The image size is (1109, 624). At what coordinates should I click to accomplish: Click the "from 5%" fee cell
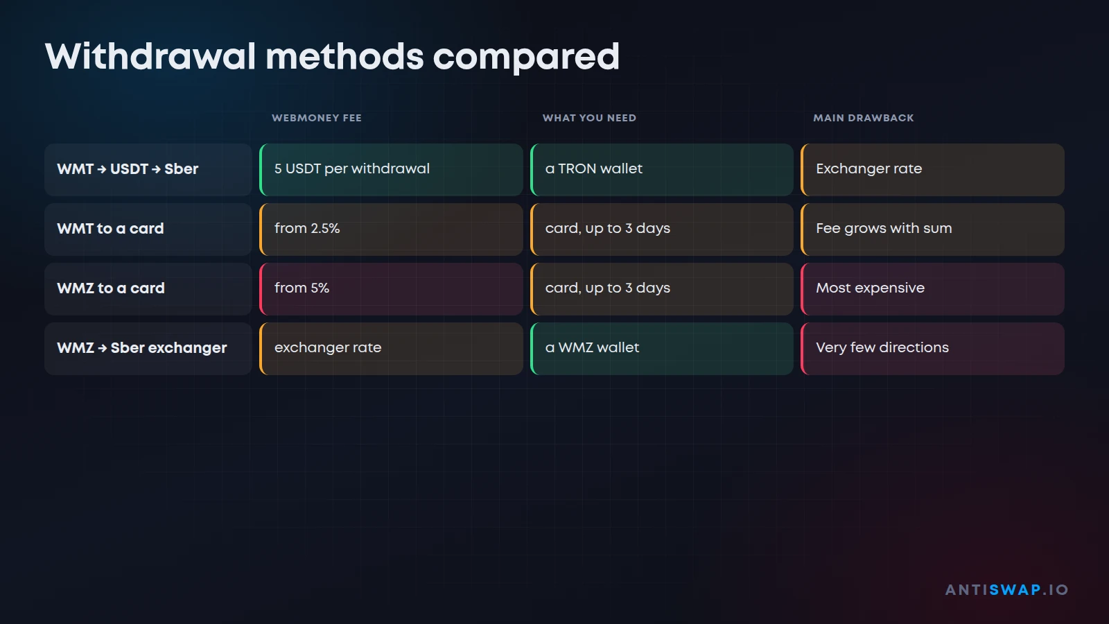(x=391, y=289)
